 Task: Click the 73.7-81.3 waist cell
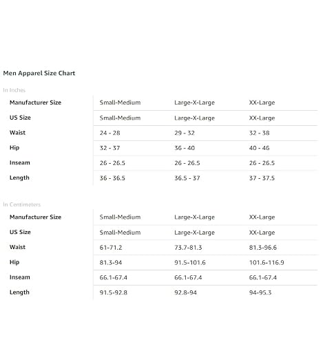[188, 248]
